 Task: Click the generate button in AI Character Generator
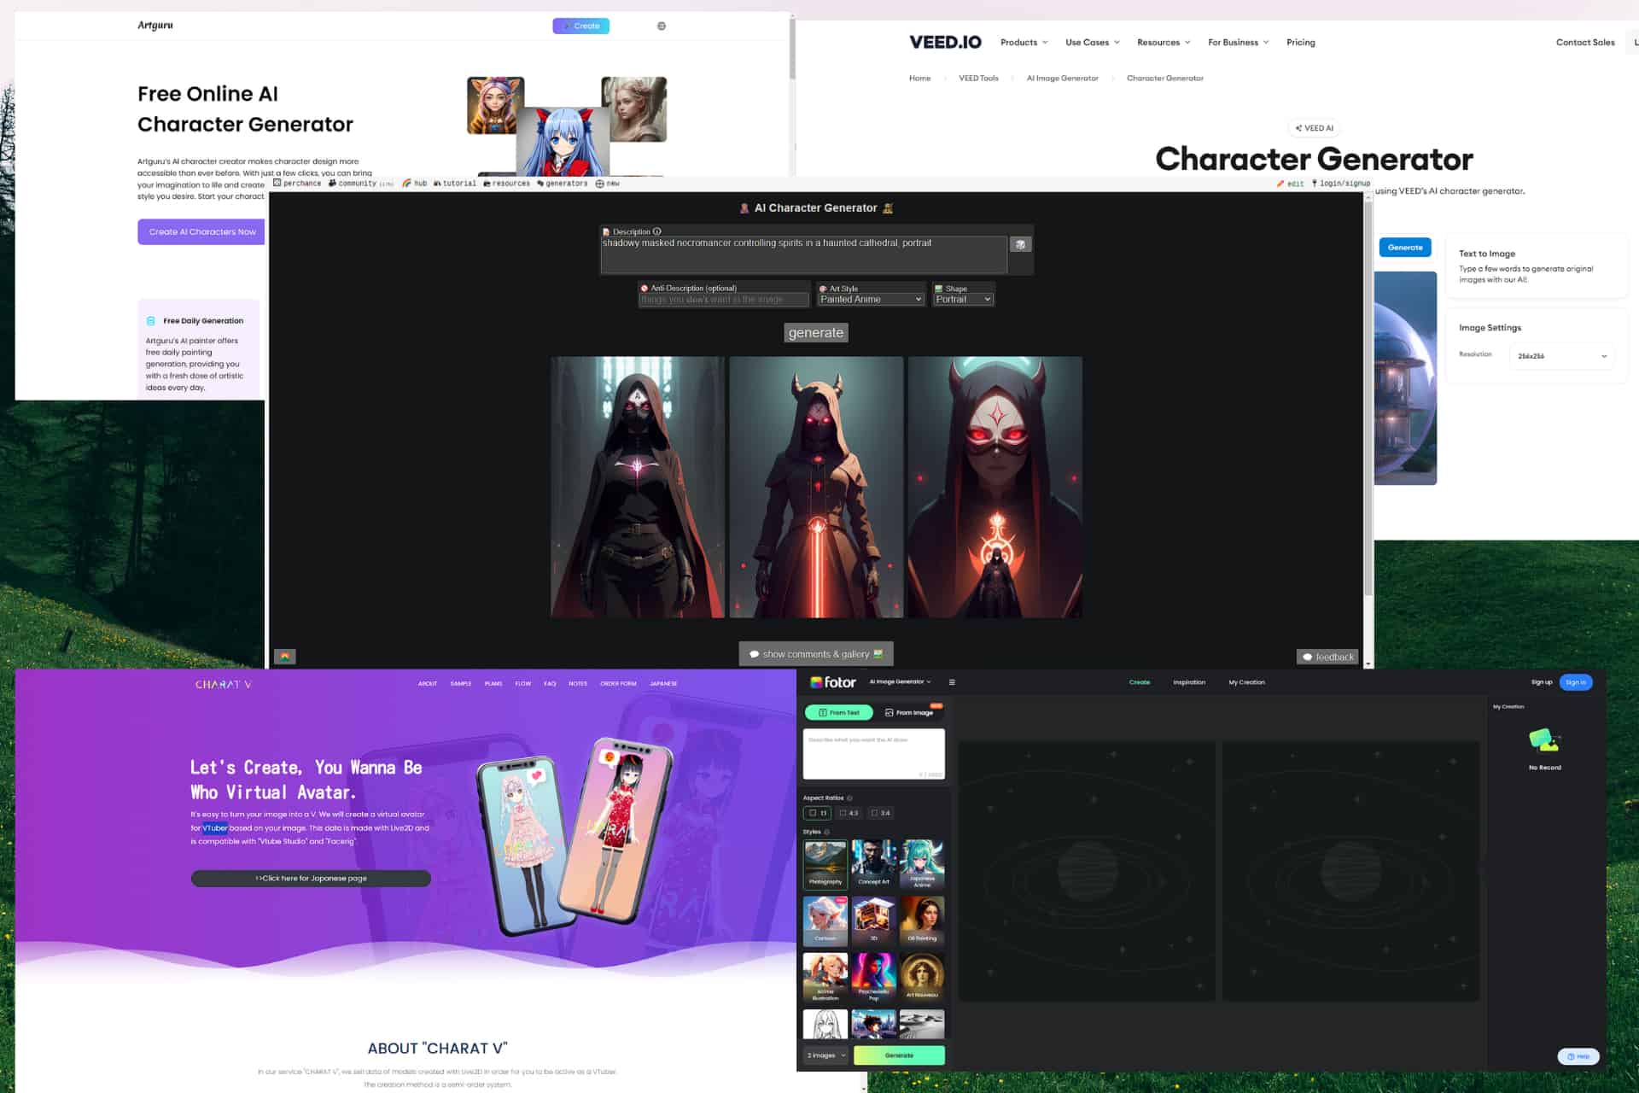click(x=816, y=332)
